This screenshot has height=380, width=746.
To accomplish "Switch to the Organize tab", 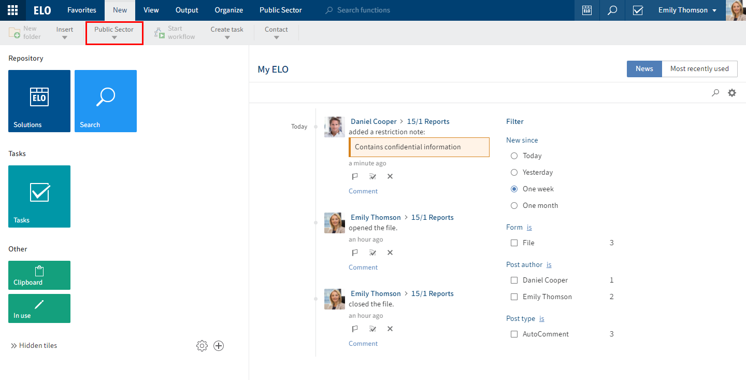I will coord(229,10).
